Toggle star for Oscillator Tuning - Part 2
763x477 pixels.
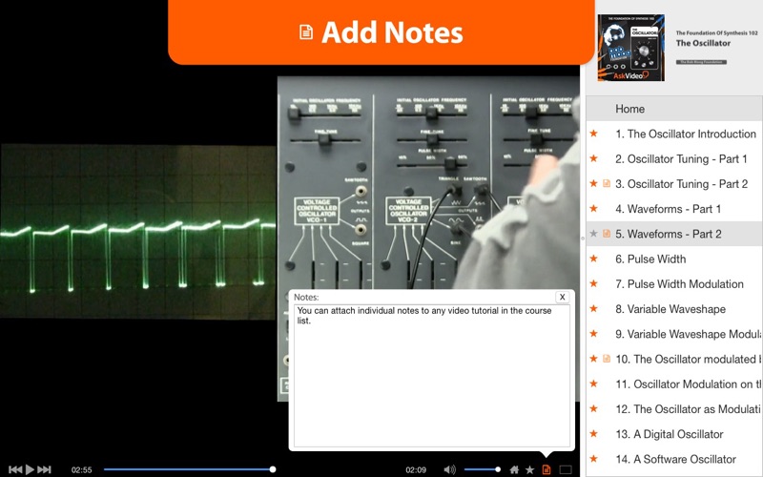(x=593, y=183)
